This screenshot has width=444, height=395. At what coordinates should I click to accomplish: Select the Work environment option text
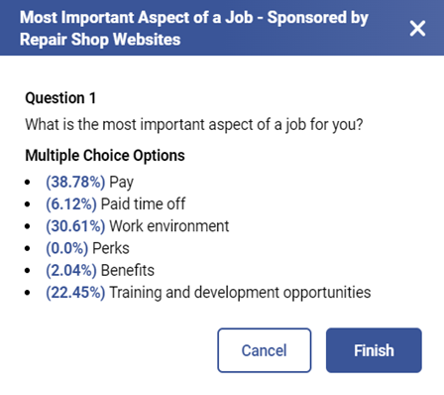[169, 226]
